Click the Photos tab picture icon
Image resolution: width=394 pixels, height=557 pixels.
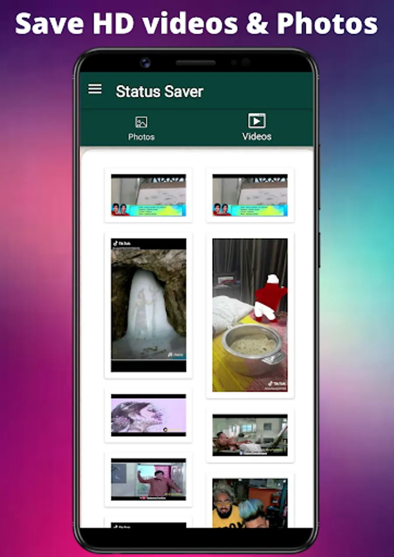[x=141, y=122]
